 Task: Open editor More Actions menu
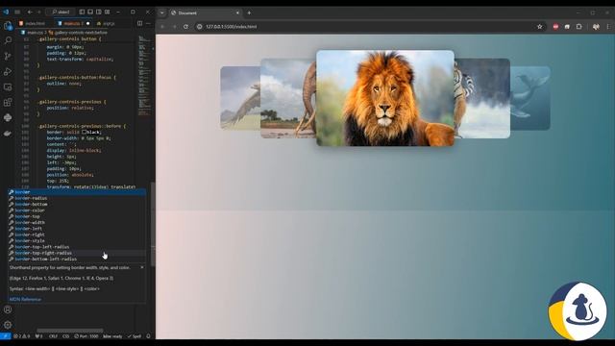point(148,23)
